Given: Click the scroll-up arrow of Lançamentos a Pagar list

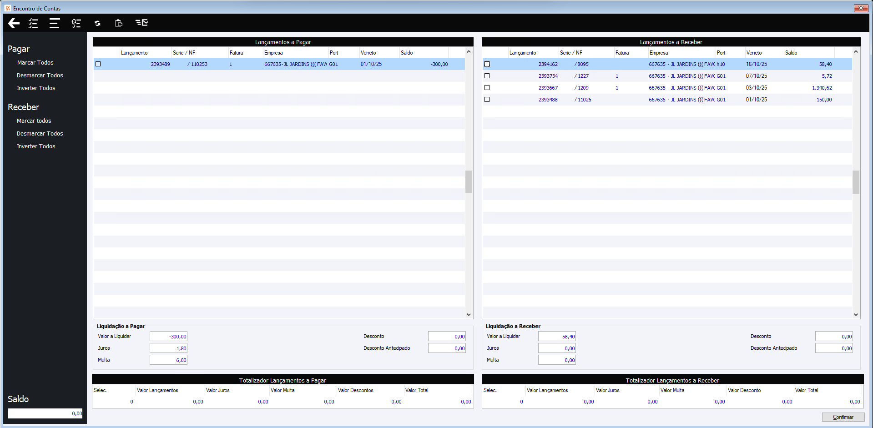Looking at the screenshot, I should pyautogui.click(x=469, y=51).
